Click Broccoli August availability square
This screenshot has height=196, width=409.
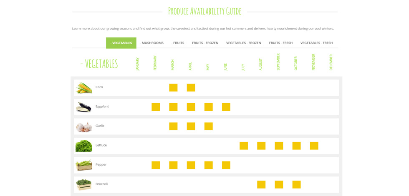pyautogui.click(x=261, y=185)
